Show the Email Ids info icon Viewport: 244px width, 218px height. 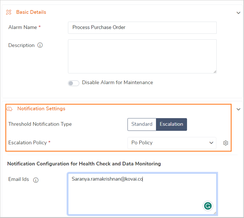[x=36, y=180]
